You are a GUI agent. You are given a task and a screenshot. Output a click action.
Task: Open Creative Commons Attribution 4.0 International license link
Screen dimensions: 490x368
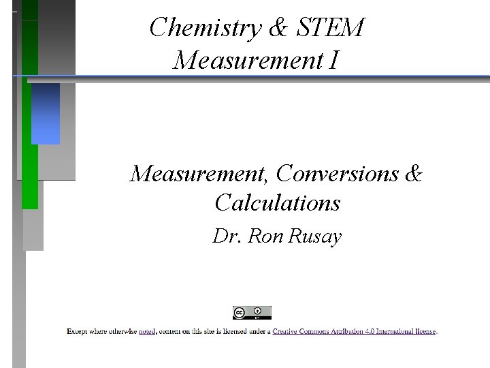click(x=354, y=331)
